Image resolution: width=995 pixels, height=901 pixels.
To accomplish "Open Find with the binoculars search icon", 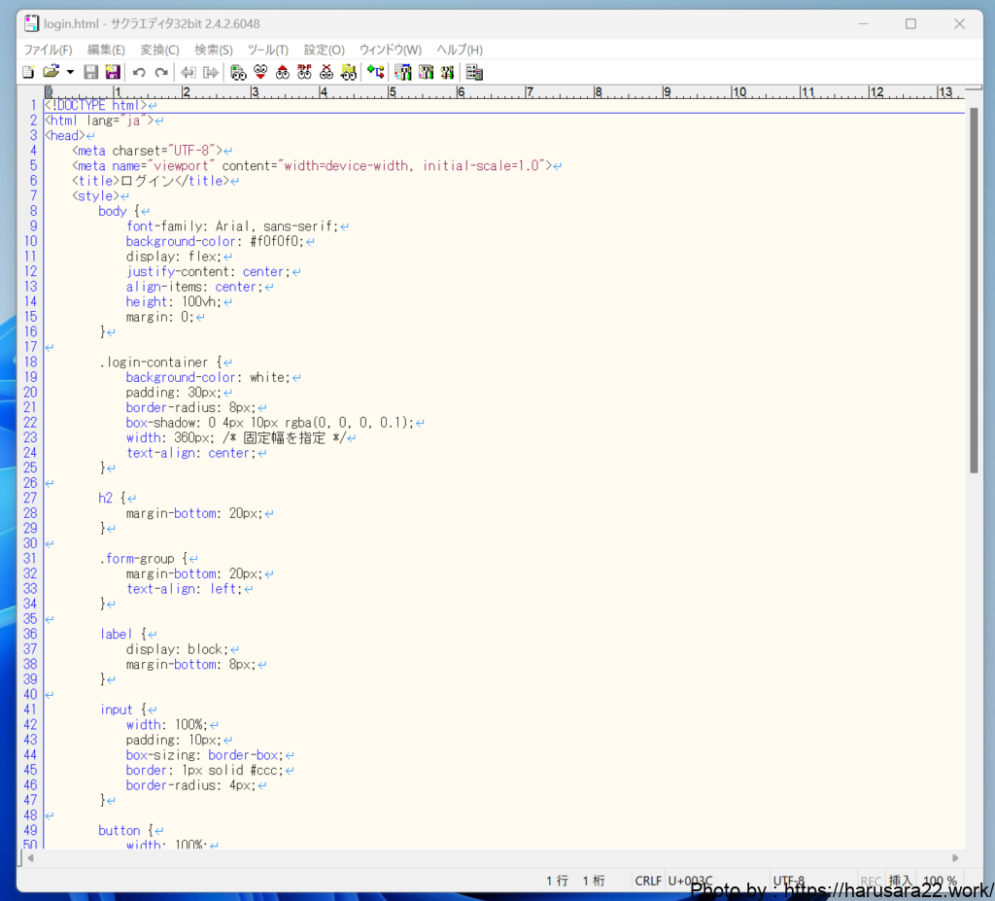I will 238,72.
